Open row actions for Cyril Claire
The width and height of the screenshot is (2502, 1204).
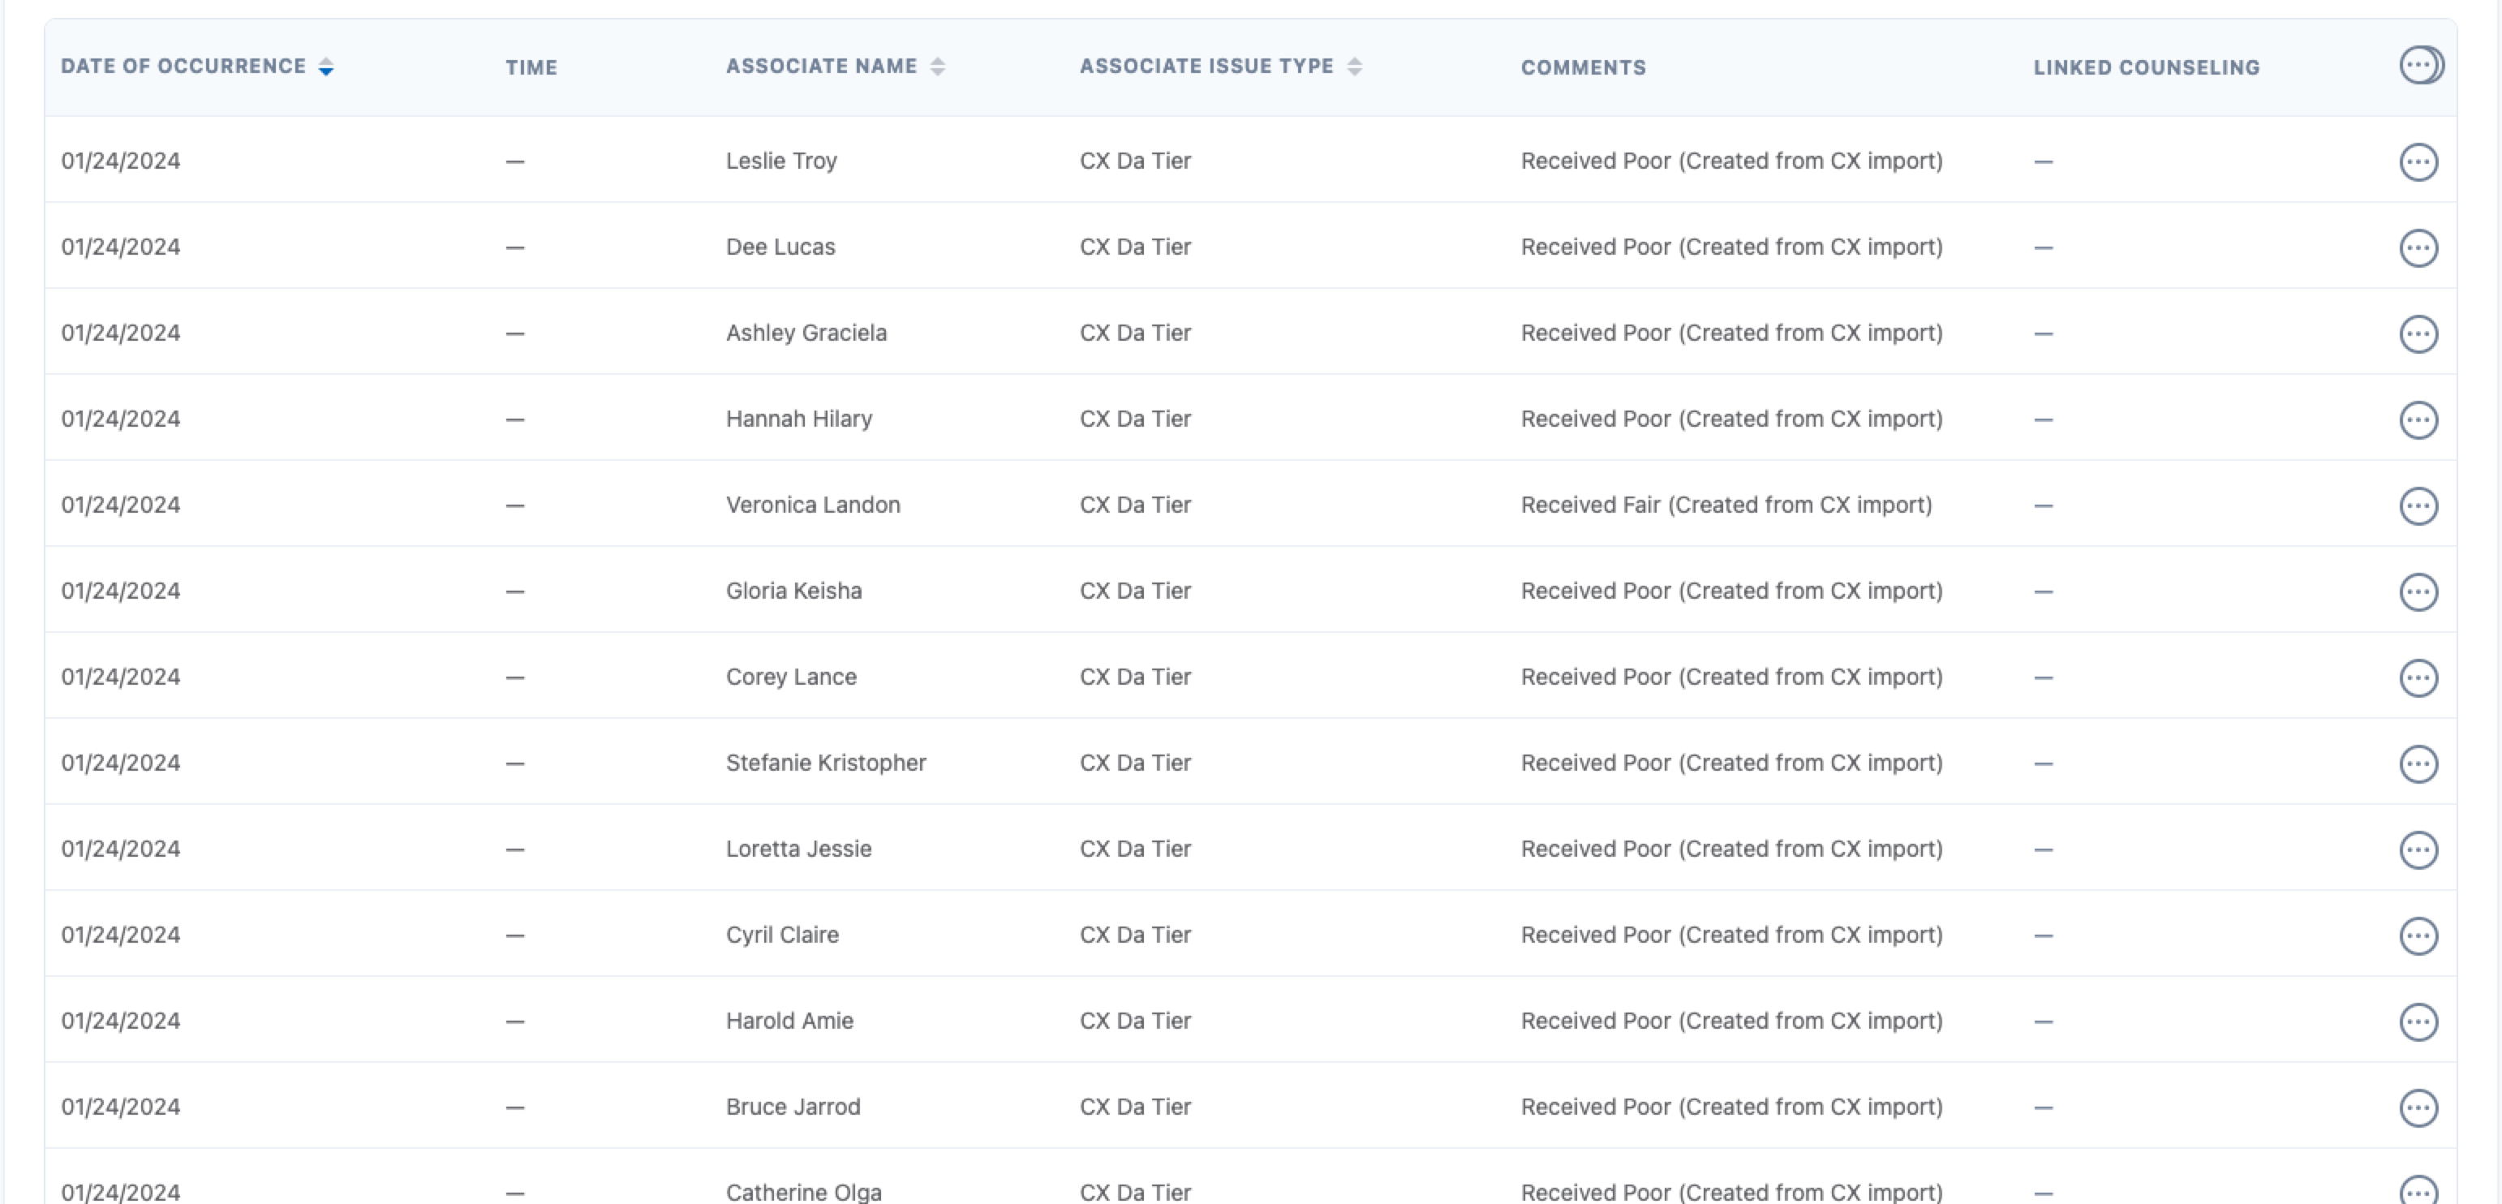2418,936
